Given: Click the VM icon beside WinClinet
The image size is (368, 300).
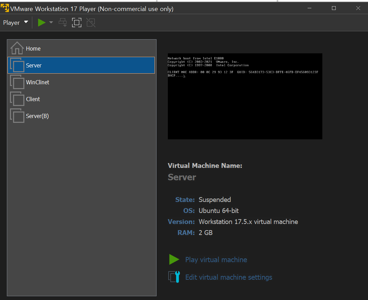Looking at the screenshot, I should [x=17, y=82].
